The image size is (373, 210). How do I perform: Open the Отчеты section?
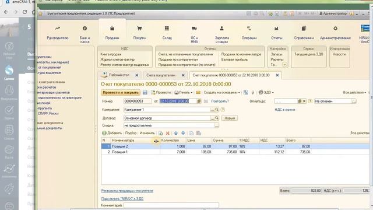[276, 33]
